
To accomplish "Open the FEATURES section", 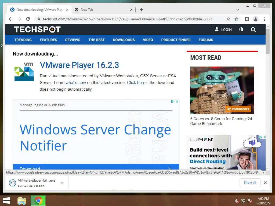I will tap(48, 40).
